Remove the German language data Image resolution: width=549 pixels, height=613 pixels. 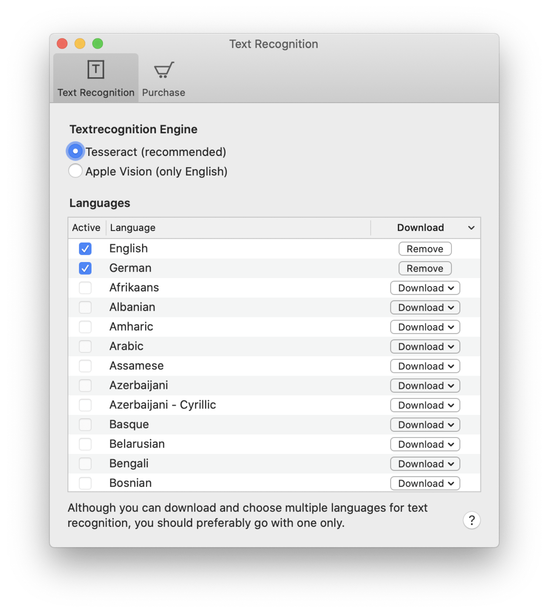tap(425, 268)
